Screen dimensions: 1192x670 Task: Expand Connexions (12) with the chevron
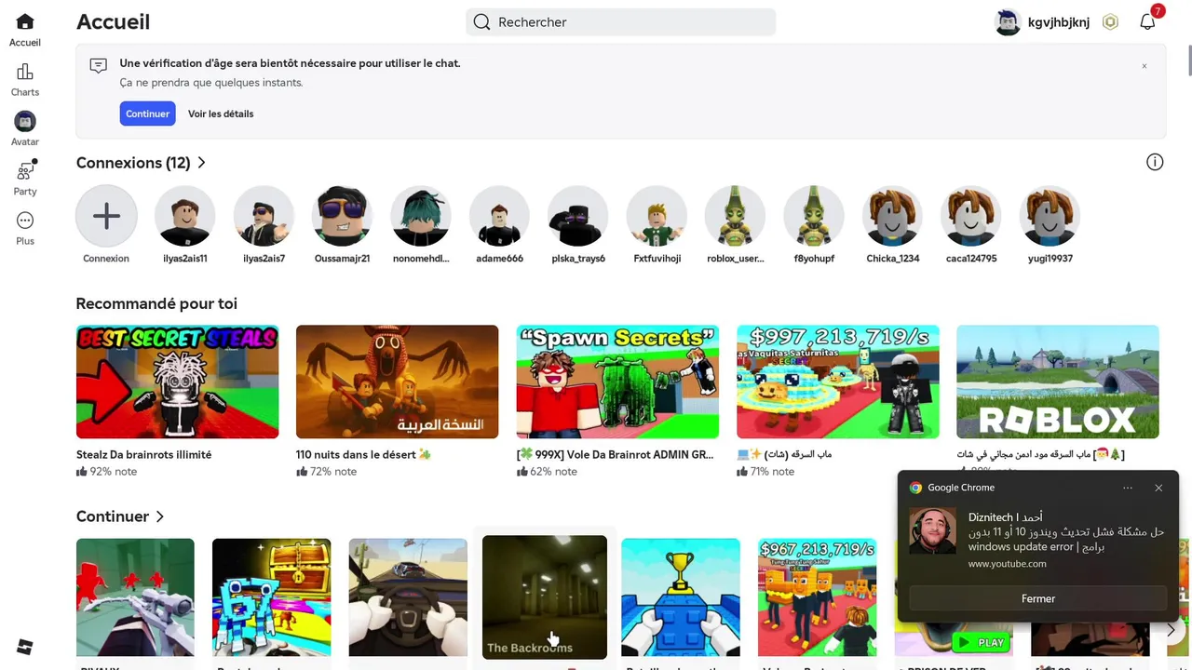tap(201, 163)
